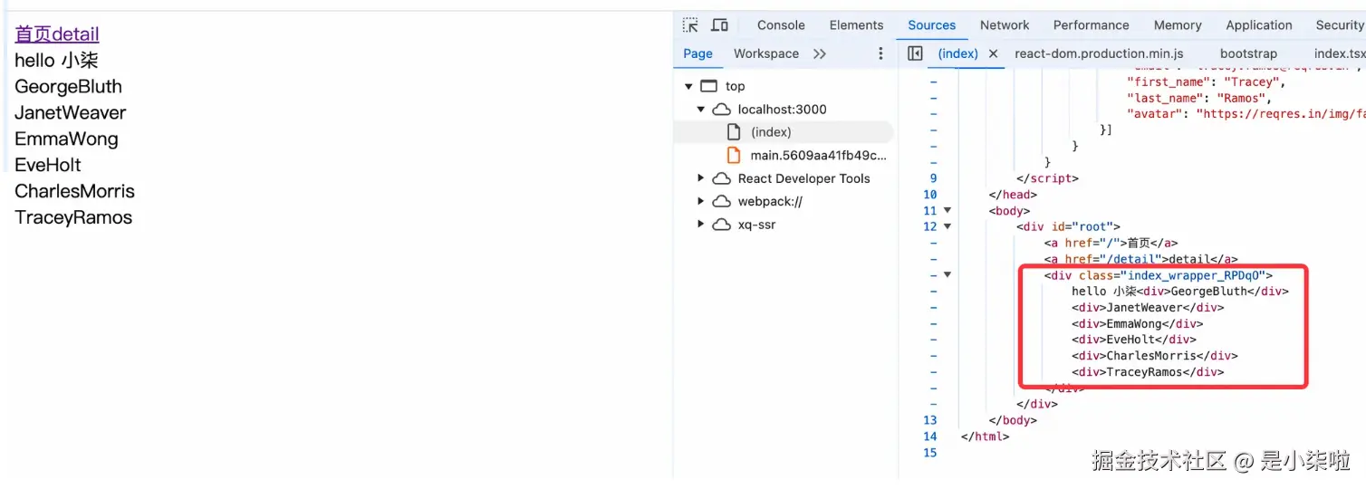Viewport: 1366px width, 489px height.
Task: Open the Application tab
Action: [x=1259, y=25]
